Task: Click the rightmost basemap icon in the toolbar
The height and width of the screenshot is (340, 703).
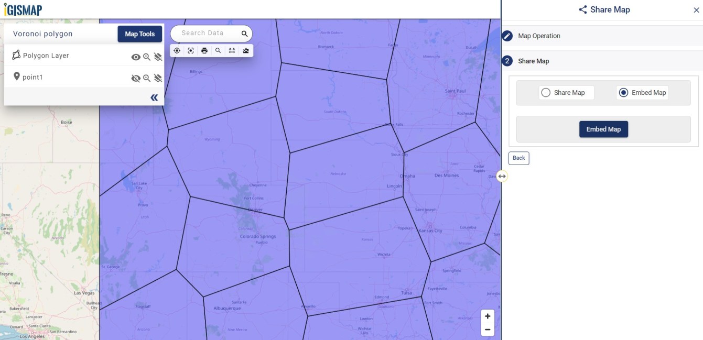Action: (x=246, y=50)
